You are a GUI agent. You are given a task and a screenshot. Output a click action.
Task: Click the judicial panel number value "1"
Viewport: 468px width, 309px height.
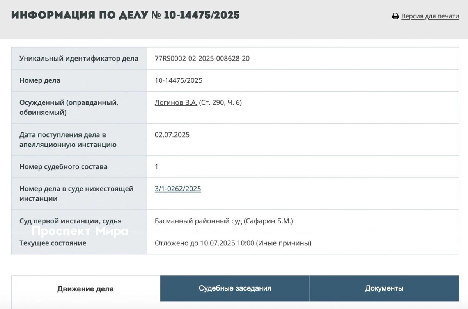point(156,166)
